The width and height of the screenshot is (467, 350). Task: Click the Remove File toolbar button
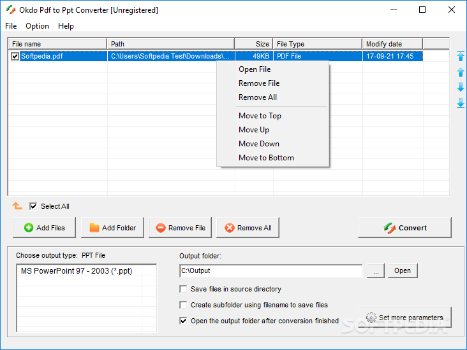coord(180,228)
